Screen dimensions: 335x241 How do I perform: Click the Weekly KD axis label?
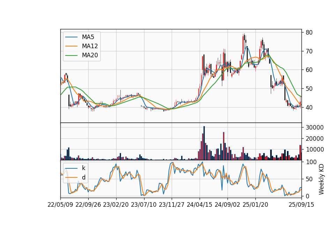tap(321, 179)
